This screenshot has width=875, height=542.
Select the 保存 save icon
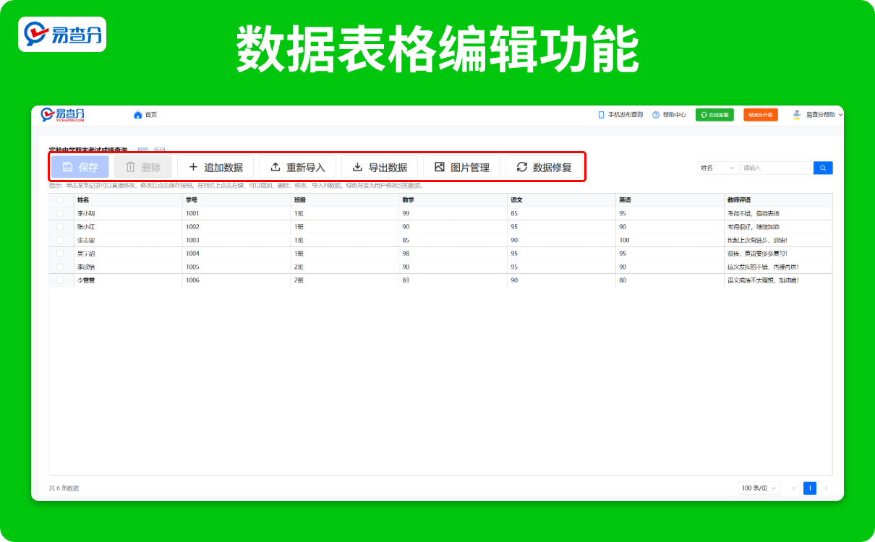(68, 167)
